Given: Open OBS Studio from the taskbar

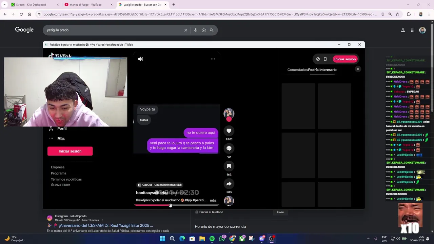Looking at the screenshot, I should coord(272,239).
